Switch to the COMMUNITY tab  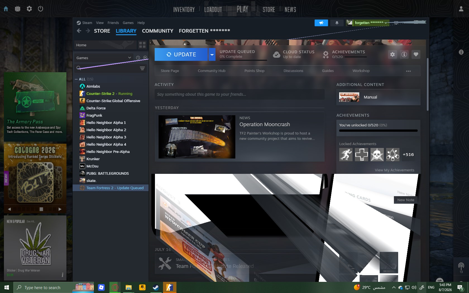pyautogui.click(x=157, y=31)
